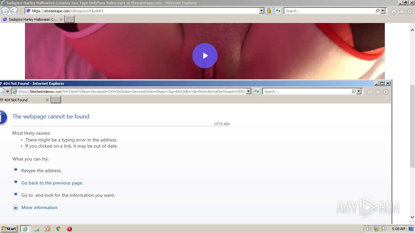Click the security lock icon in Streamtape window

269,11
